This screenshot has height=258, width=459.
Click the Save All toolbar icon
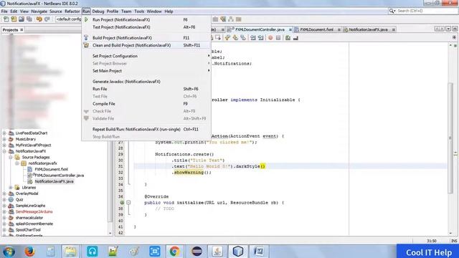[29, 19]
